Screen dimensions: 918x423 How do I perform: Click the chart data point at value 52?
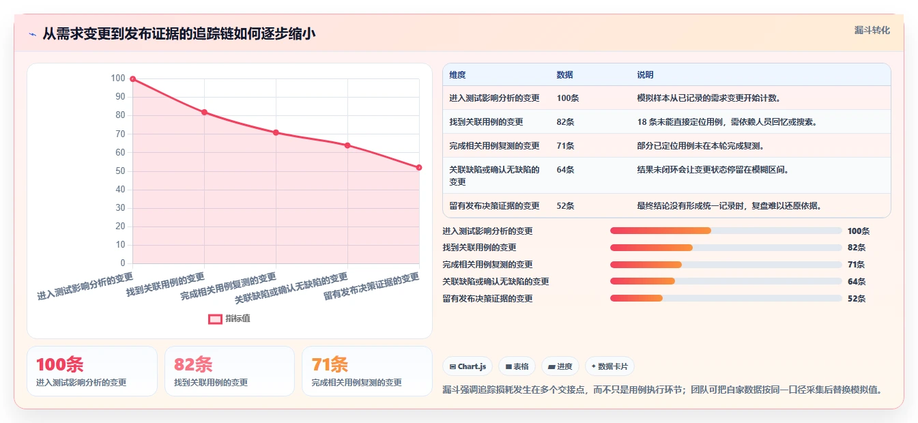point(419,167)
